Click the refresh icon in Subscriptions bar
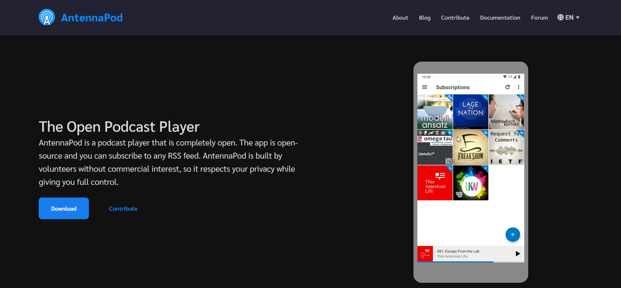The width and height of the screenshot is (621, 288). (508, 87)
